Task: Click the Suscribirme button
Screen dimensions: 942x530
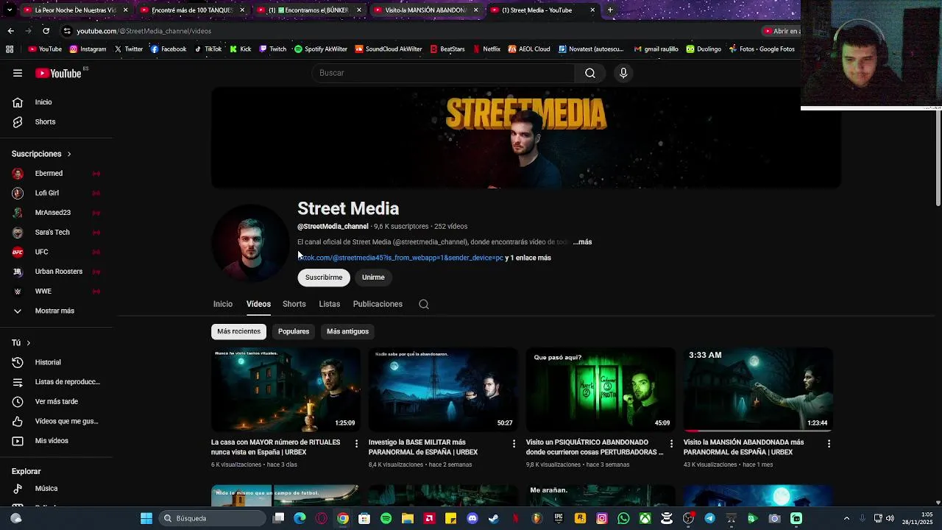Action: click(324, 278)
